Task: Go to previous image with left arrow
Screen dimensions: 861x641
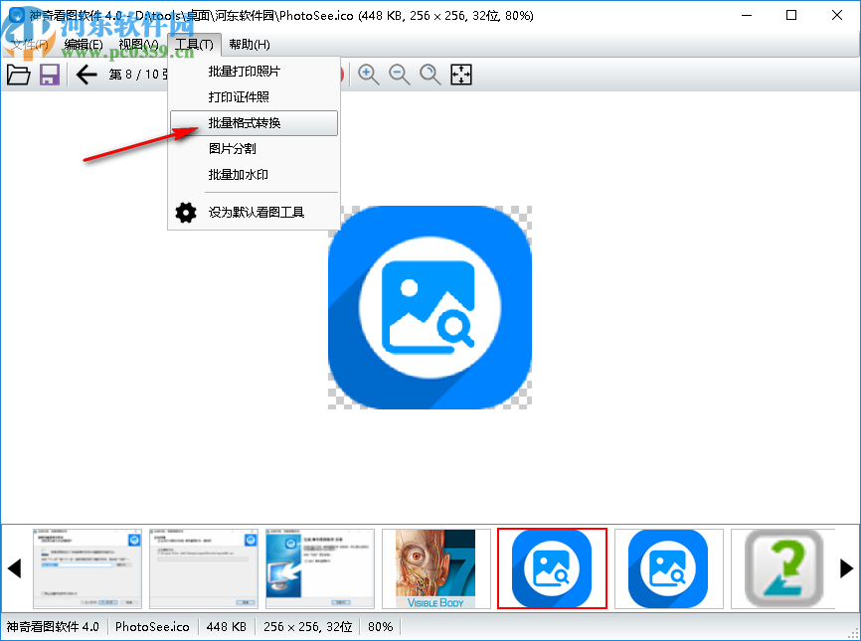Action: click(86, 75)
